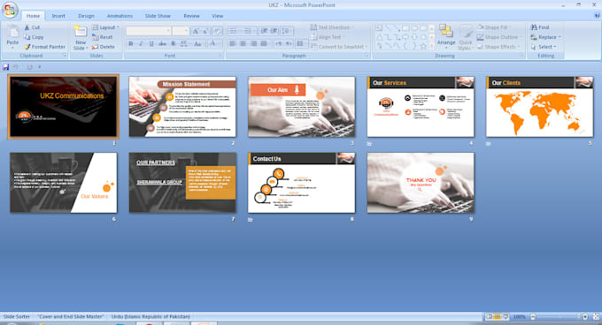Click Align Text Left icon
The width and height of the screenshot is (602, 325).
pyautogui.click(x=233, y=43)
